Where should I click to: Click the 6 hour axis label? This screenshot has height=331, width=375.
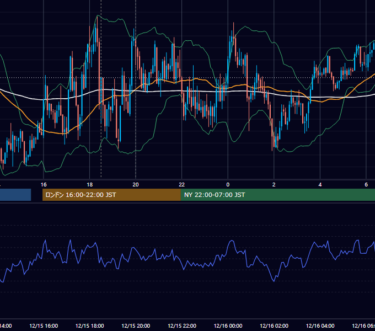tap(366, 185)
